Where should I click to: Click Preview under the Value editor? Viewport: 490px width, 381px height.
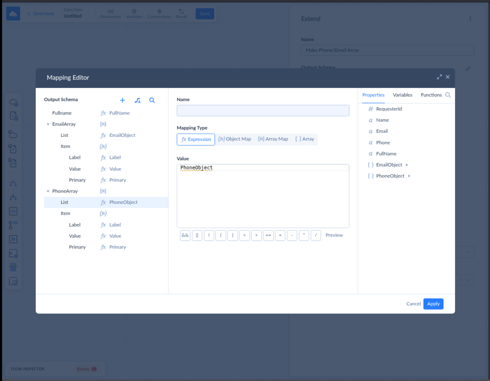tap(334, 235)
